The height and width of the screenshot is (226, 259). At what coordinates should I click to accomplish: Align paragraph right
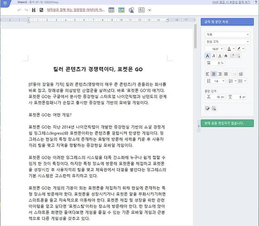[220, 74]
